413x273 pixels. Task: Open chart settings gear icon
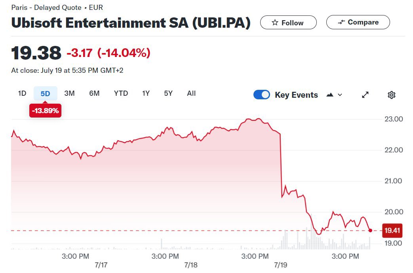click(391, 95)
